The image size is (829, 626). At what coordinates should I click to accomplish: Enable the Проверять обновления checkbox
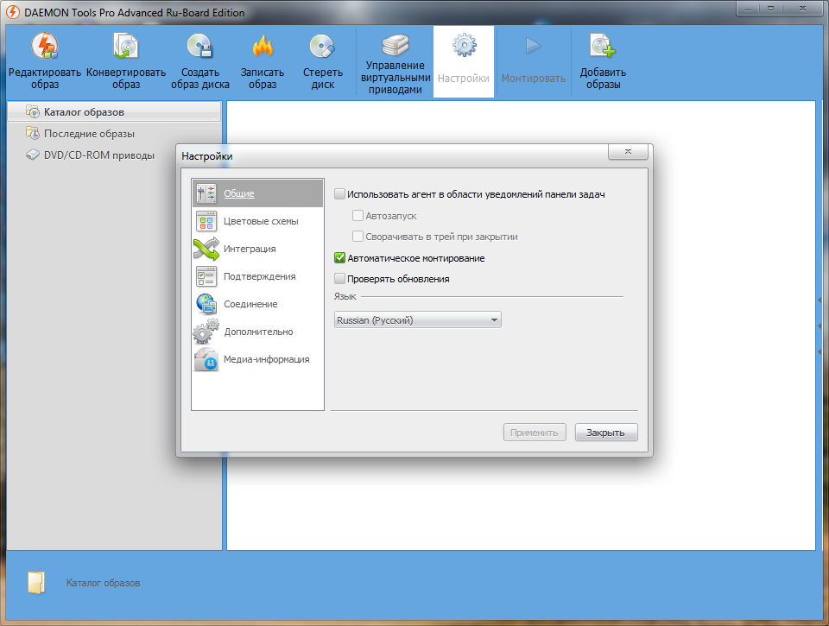pyautogui.click(x=340, y=278)
